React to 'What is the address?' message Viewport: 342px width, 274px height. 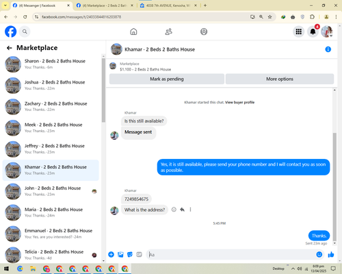click(174, 210)
